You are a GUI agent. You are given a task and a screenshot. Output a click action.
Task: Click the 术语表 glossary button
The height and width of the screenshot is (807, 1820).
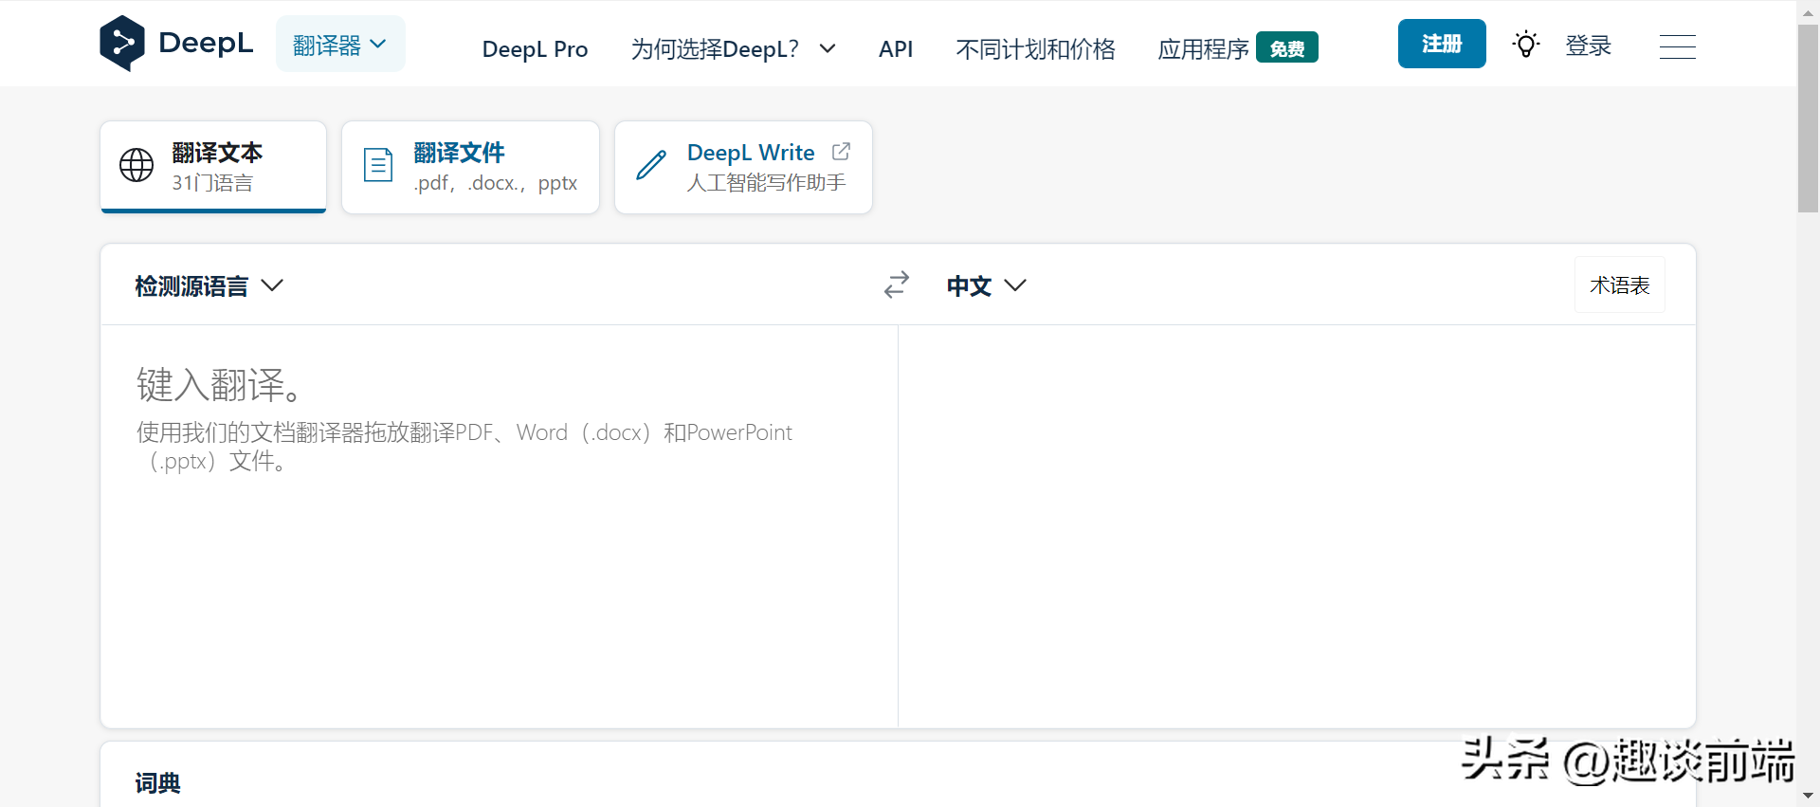coord(1620,284)
